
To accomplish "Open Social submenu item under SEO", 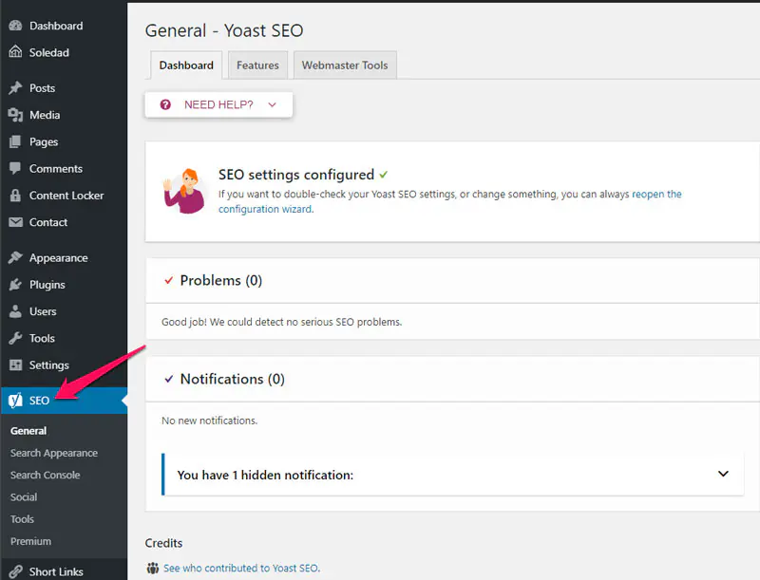I will pyautogui.click(x=24, y=497).
